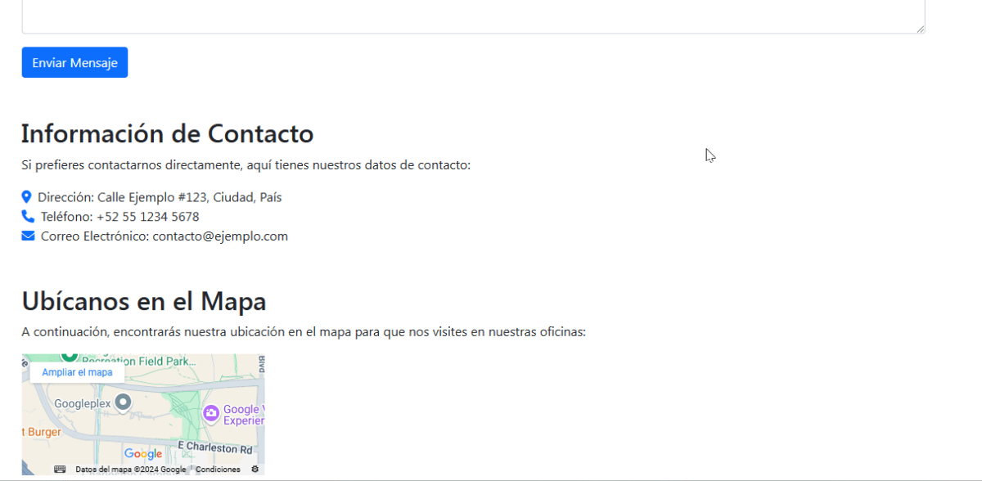Click the contacto@ejemplo.com email address
Image resolution: width=982 pixels, height=481 pixels.
(x=220, y=236)
